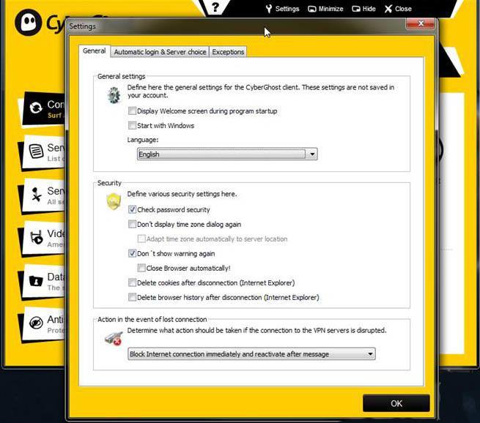
Task: Click the Close X icon in CyberGhost top bar
Action: (388, 9)
